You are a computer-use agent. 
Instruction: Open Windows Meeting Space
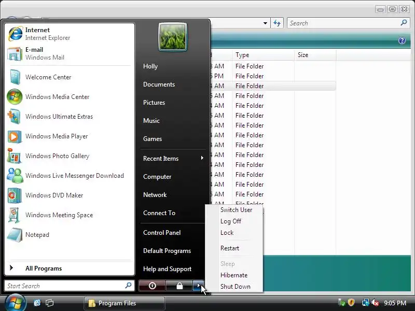point(70,215)
